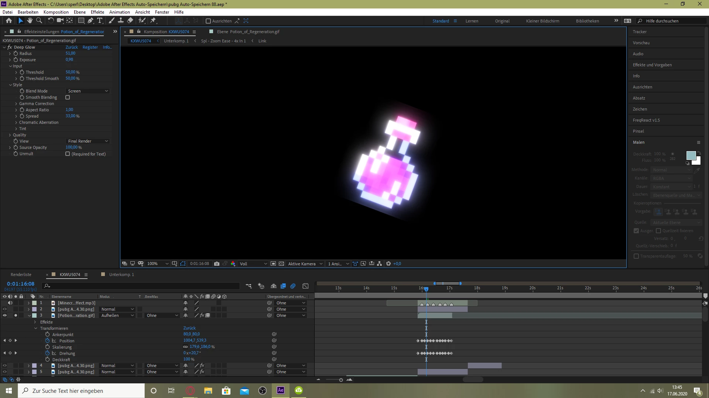Image resolution: width=709 pixels, height=398 pixels.
Task: Select the Type text tool
Action: tap(100, 21)
